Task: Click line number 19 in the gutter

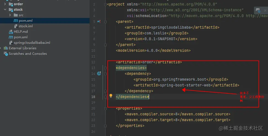Action: point(93,103)
